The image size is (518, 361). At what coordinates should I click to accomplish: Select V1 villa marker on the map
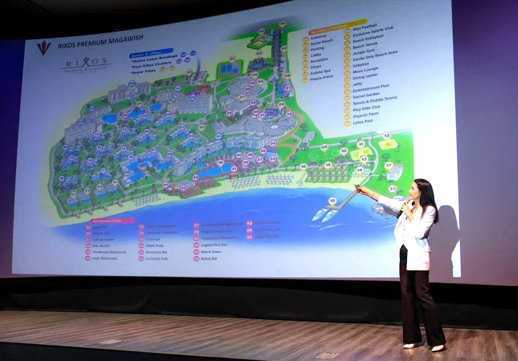coord(115,182)
